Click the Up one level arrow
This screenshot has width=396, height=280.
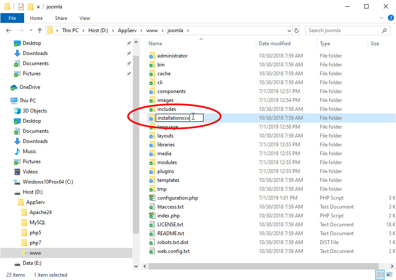40,30
